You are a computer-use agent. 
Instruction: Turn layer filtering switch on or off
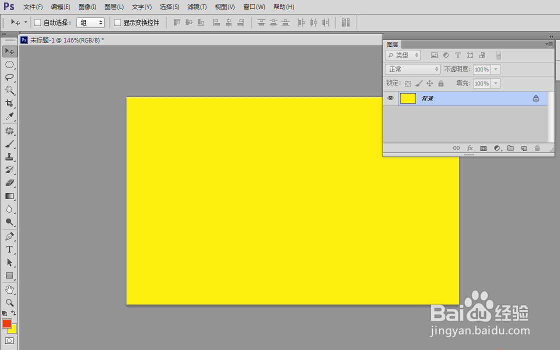(x=498, y=55)
